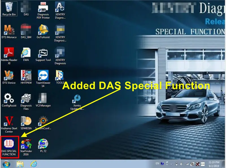The height and width of the screenshot is (168, 226).
Task: Open the Support Tool shortcut
Action: pos(43,55)
